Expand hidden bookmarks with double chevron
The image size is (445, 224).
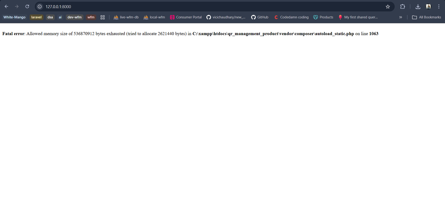[400, 17]
